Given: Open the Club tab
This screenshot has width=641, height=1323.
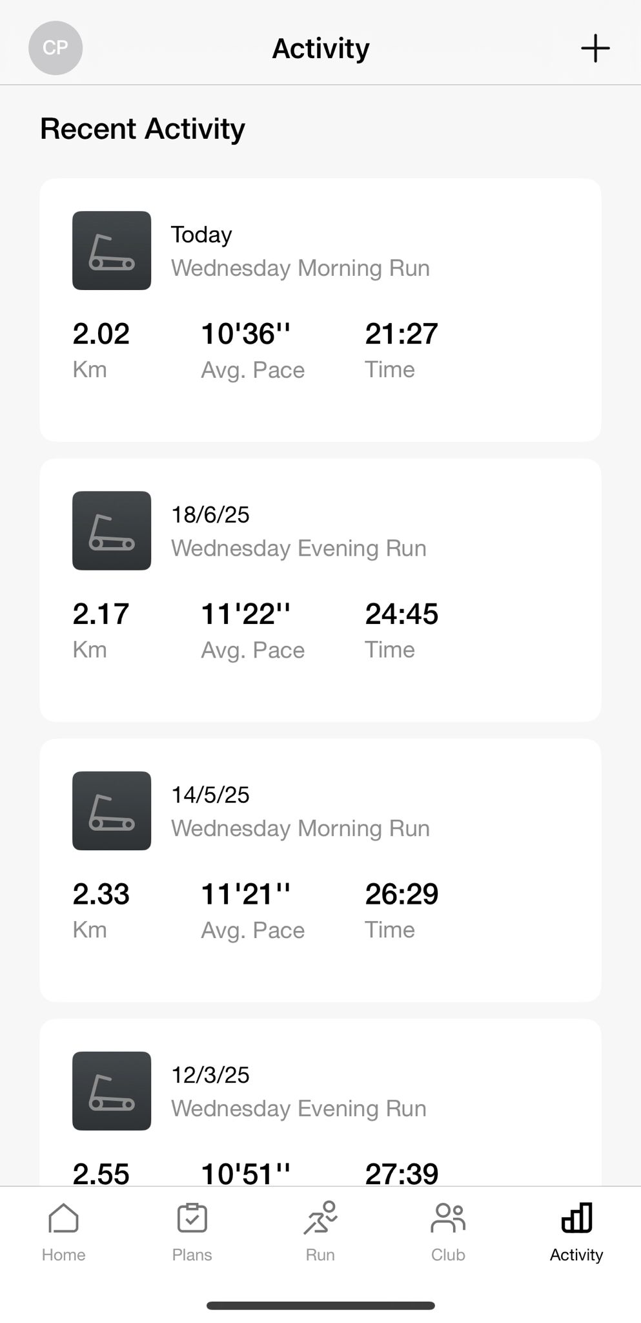Looking at the screenshot, I should [448, 1231].
